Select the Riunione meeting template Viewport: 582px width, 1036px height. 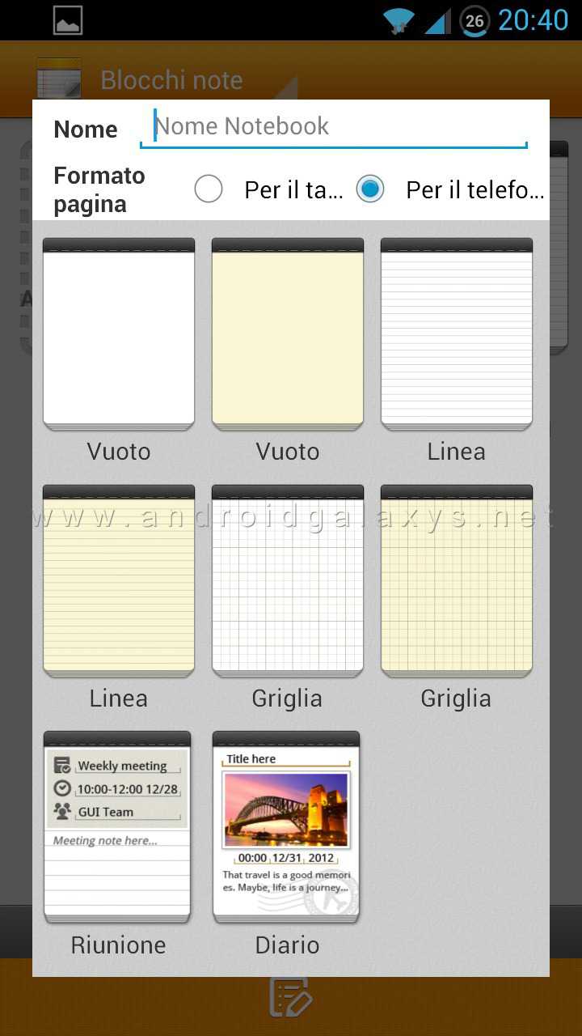[x=117, y=827]
